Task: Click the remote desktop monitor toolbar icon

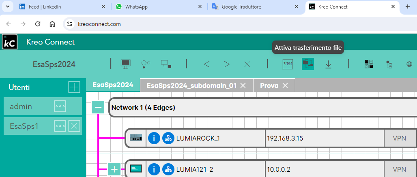Action: click(126, 64)
